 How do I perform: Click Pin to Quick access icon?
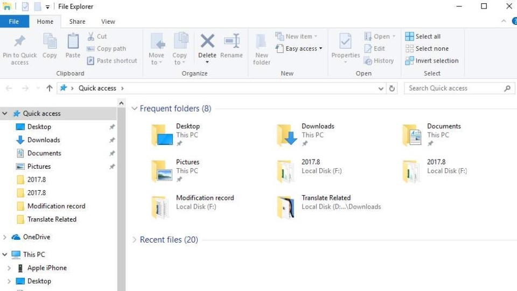click(x=19, y=41)
